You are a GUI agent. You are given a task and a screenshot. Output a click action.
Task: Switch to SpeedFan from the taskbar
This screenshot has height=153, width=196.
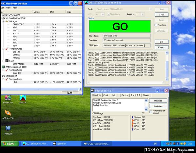tap(66, 144)
